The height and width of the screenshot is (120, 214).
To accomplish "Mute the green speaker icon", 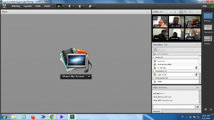I will tap(59, 6).
